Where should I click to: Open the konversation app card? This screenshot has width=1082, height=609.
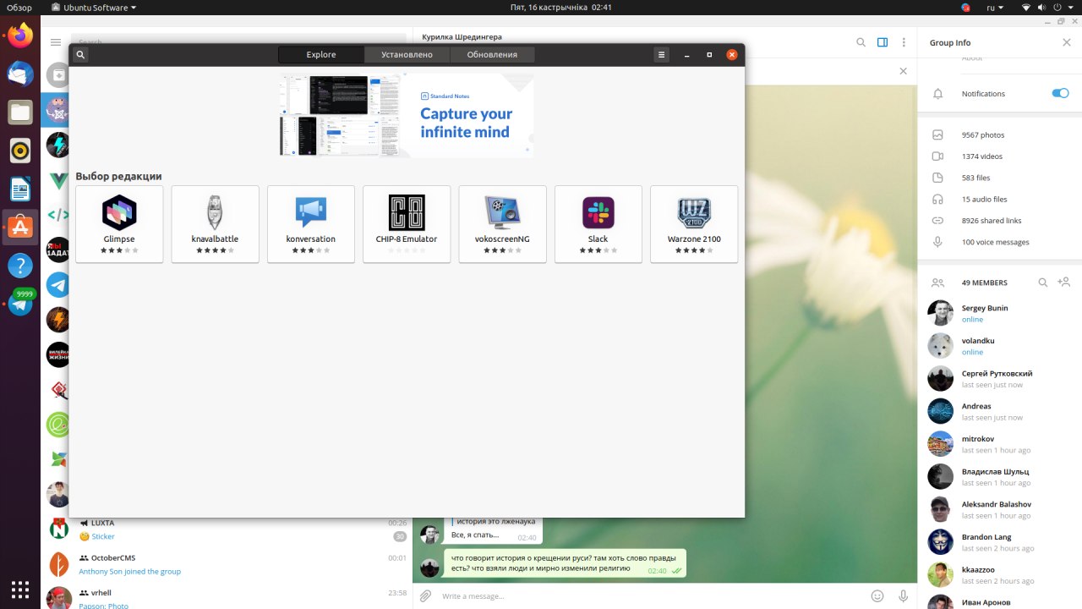click(311, 224)
